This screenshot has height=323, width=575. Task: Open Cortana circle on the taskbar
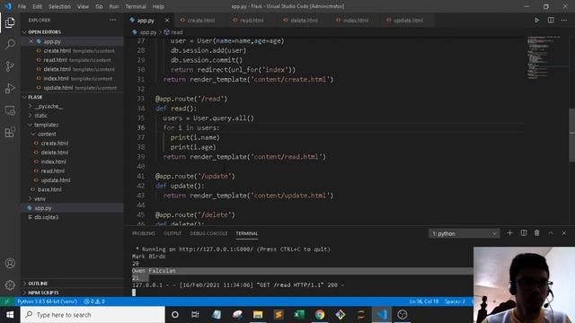(175, 315)
